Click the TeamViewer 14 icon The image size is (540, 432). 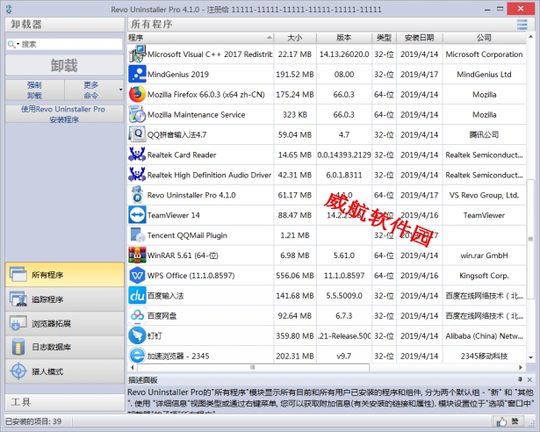coord(137,215)
